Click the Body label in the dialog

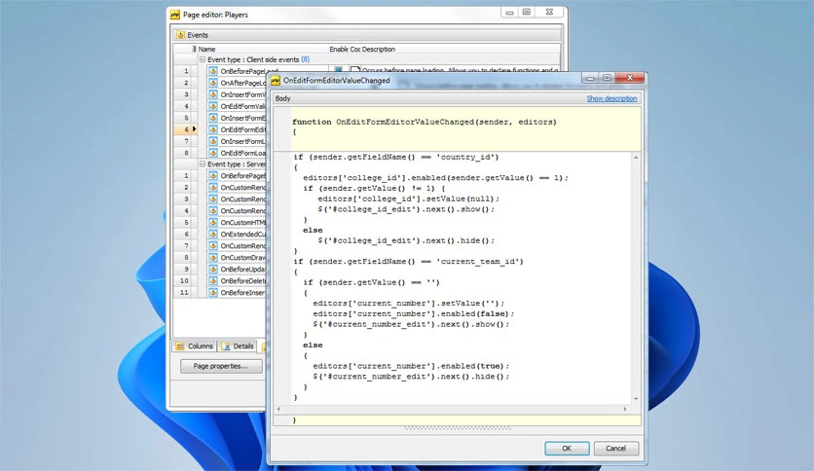[283, 98]
